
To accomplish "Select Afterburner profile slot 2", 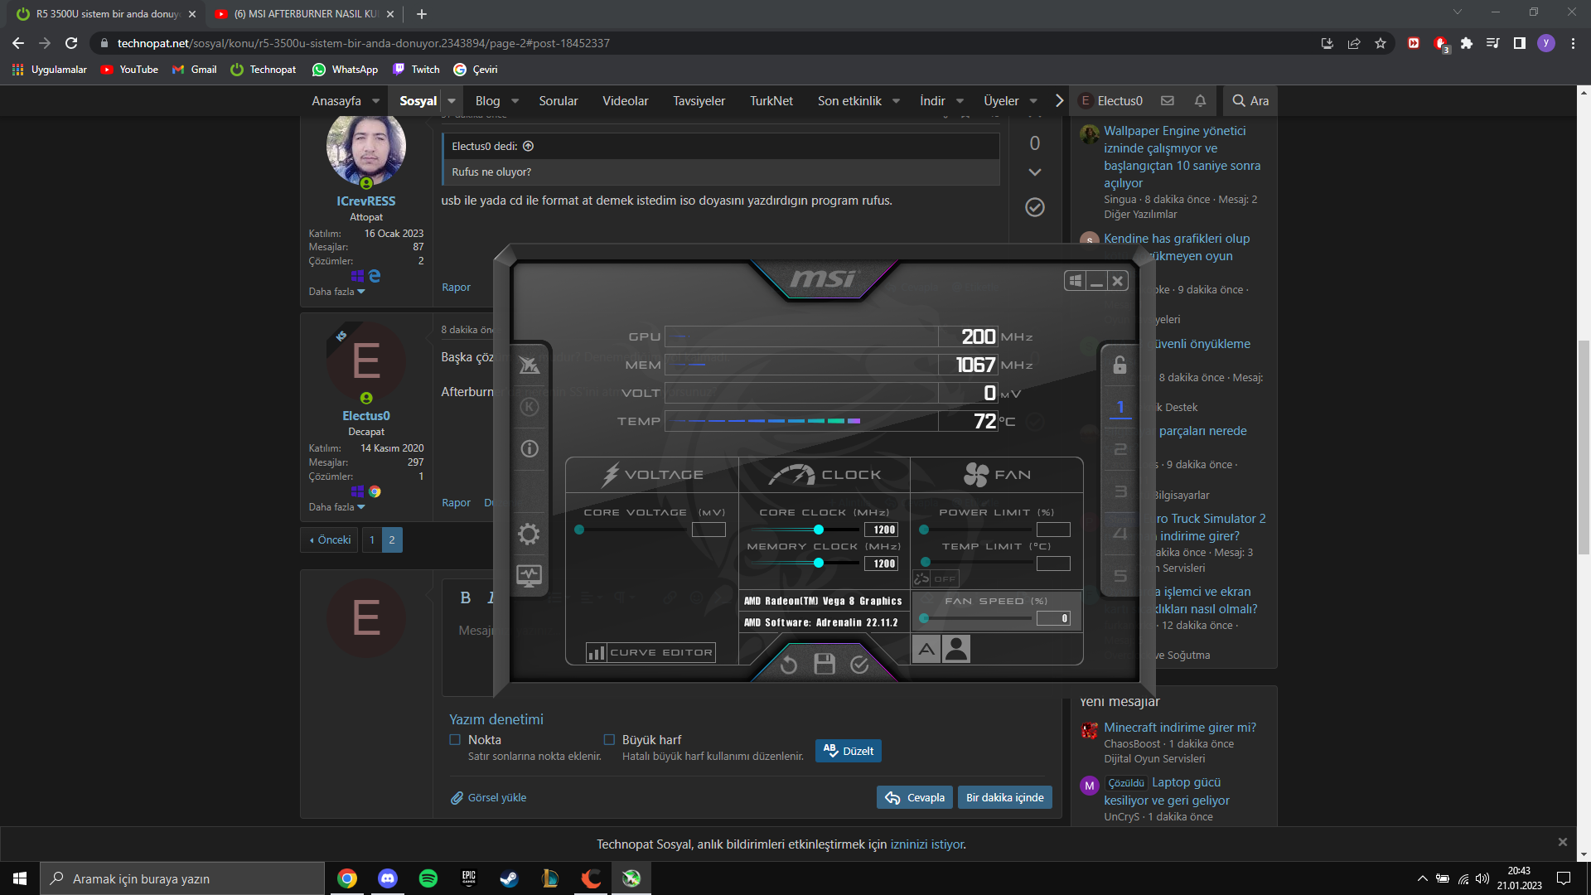I will 1120,449.
